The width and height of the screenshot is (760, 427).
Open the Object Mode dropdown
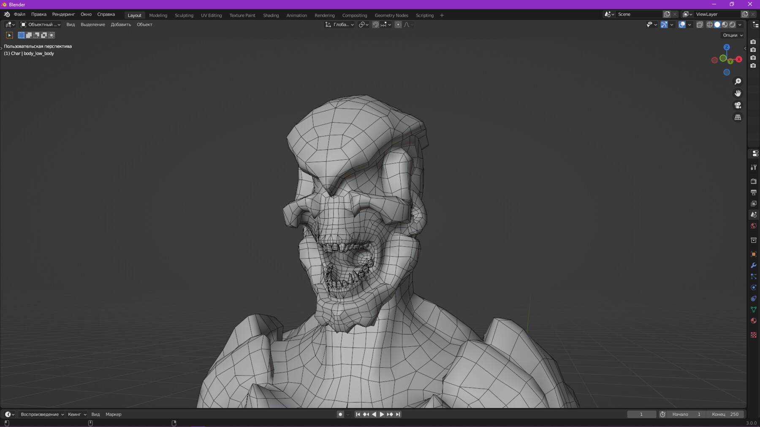pyautogui.click(x=41, y=25)
